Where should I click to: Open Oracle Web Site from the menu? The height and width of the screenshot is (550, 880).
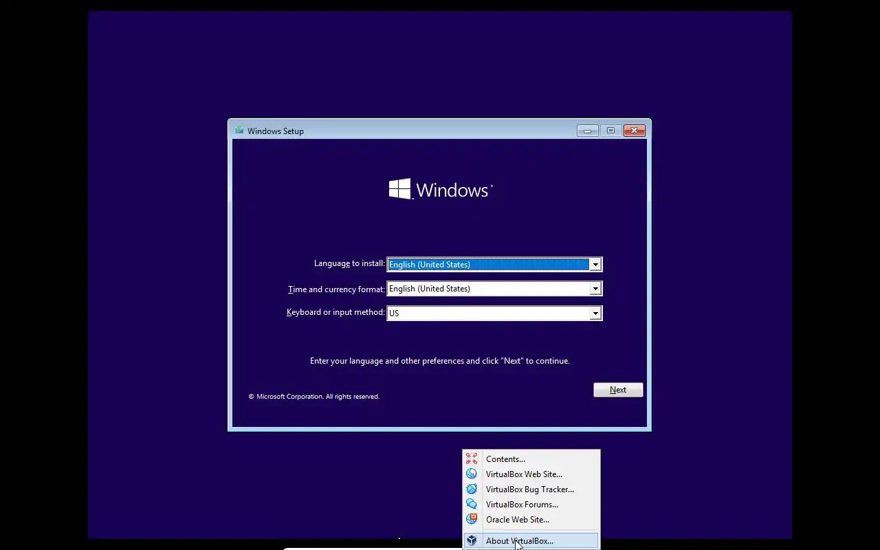click(531, 520)
